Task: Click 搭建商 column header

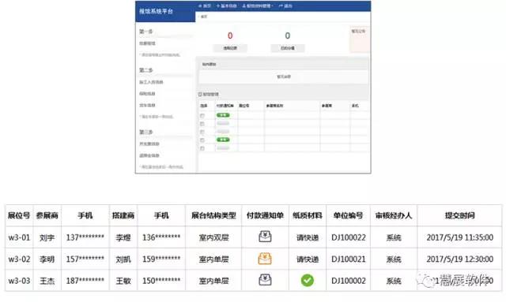Action: (x=123, y=215)
